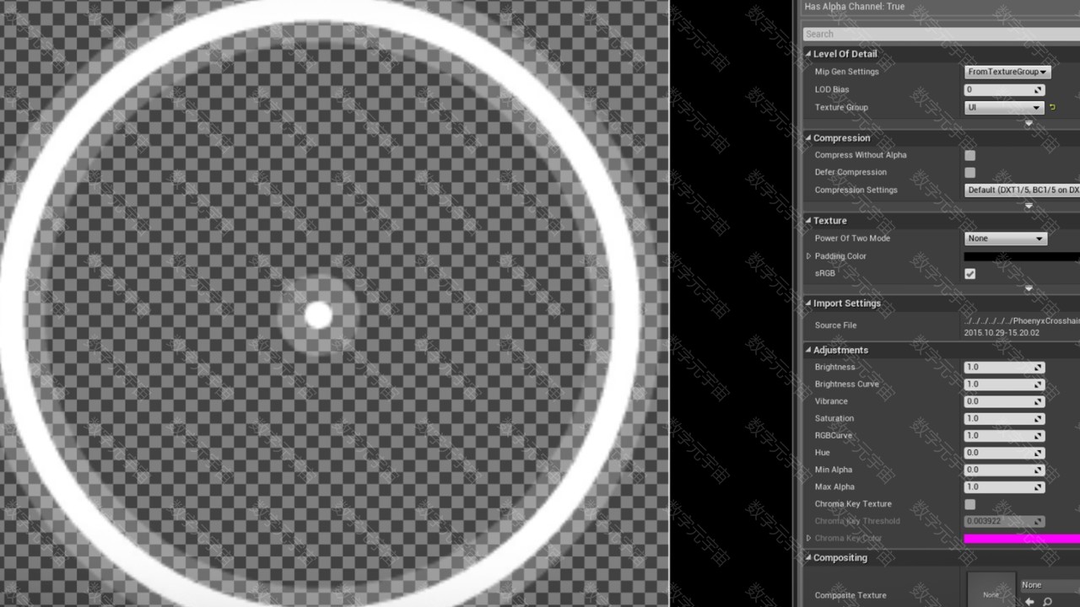Toggle the Defer Compression checkbox

point(970,172)
